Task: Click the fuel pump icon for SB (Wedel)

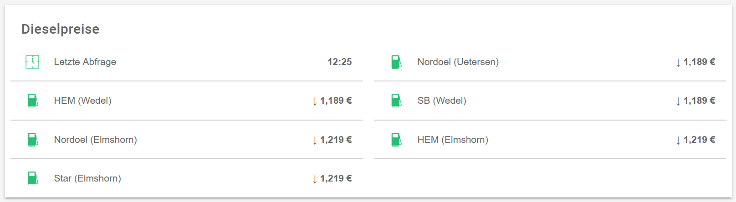Action: click(396, 101)
